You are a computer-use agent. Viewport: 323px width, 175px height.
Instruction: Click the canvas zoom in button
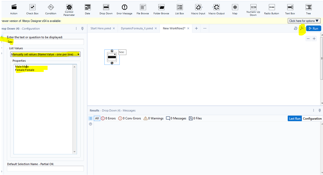point(314,39)
